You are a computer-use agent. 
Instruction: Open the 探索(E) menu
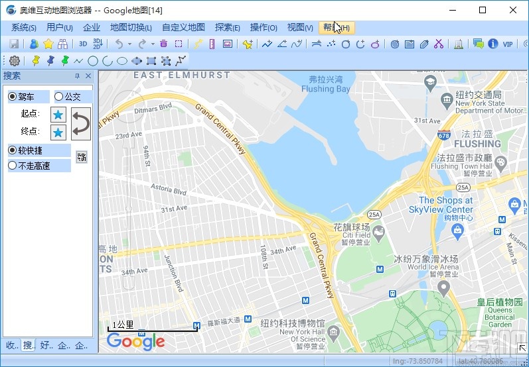[x=228, y=28]
